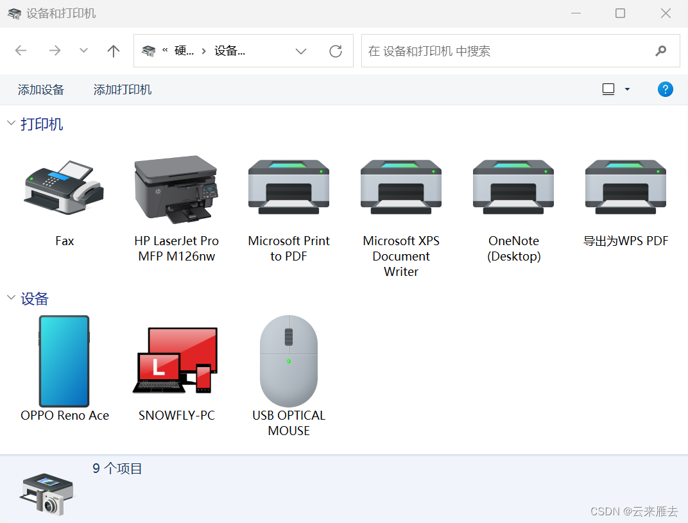Select the Fax printer icon
This screenshot has width=688, height=523.
click(64, 187)
